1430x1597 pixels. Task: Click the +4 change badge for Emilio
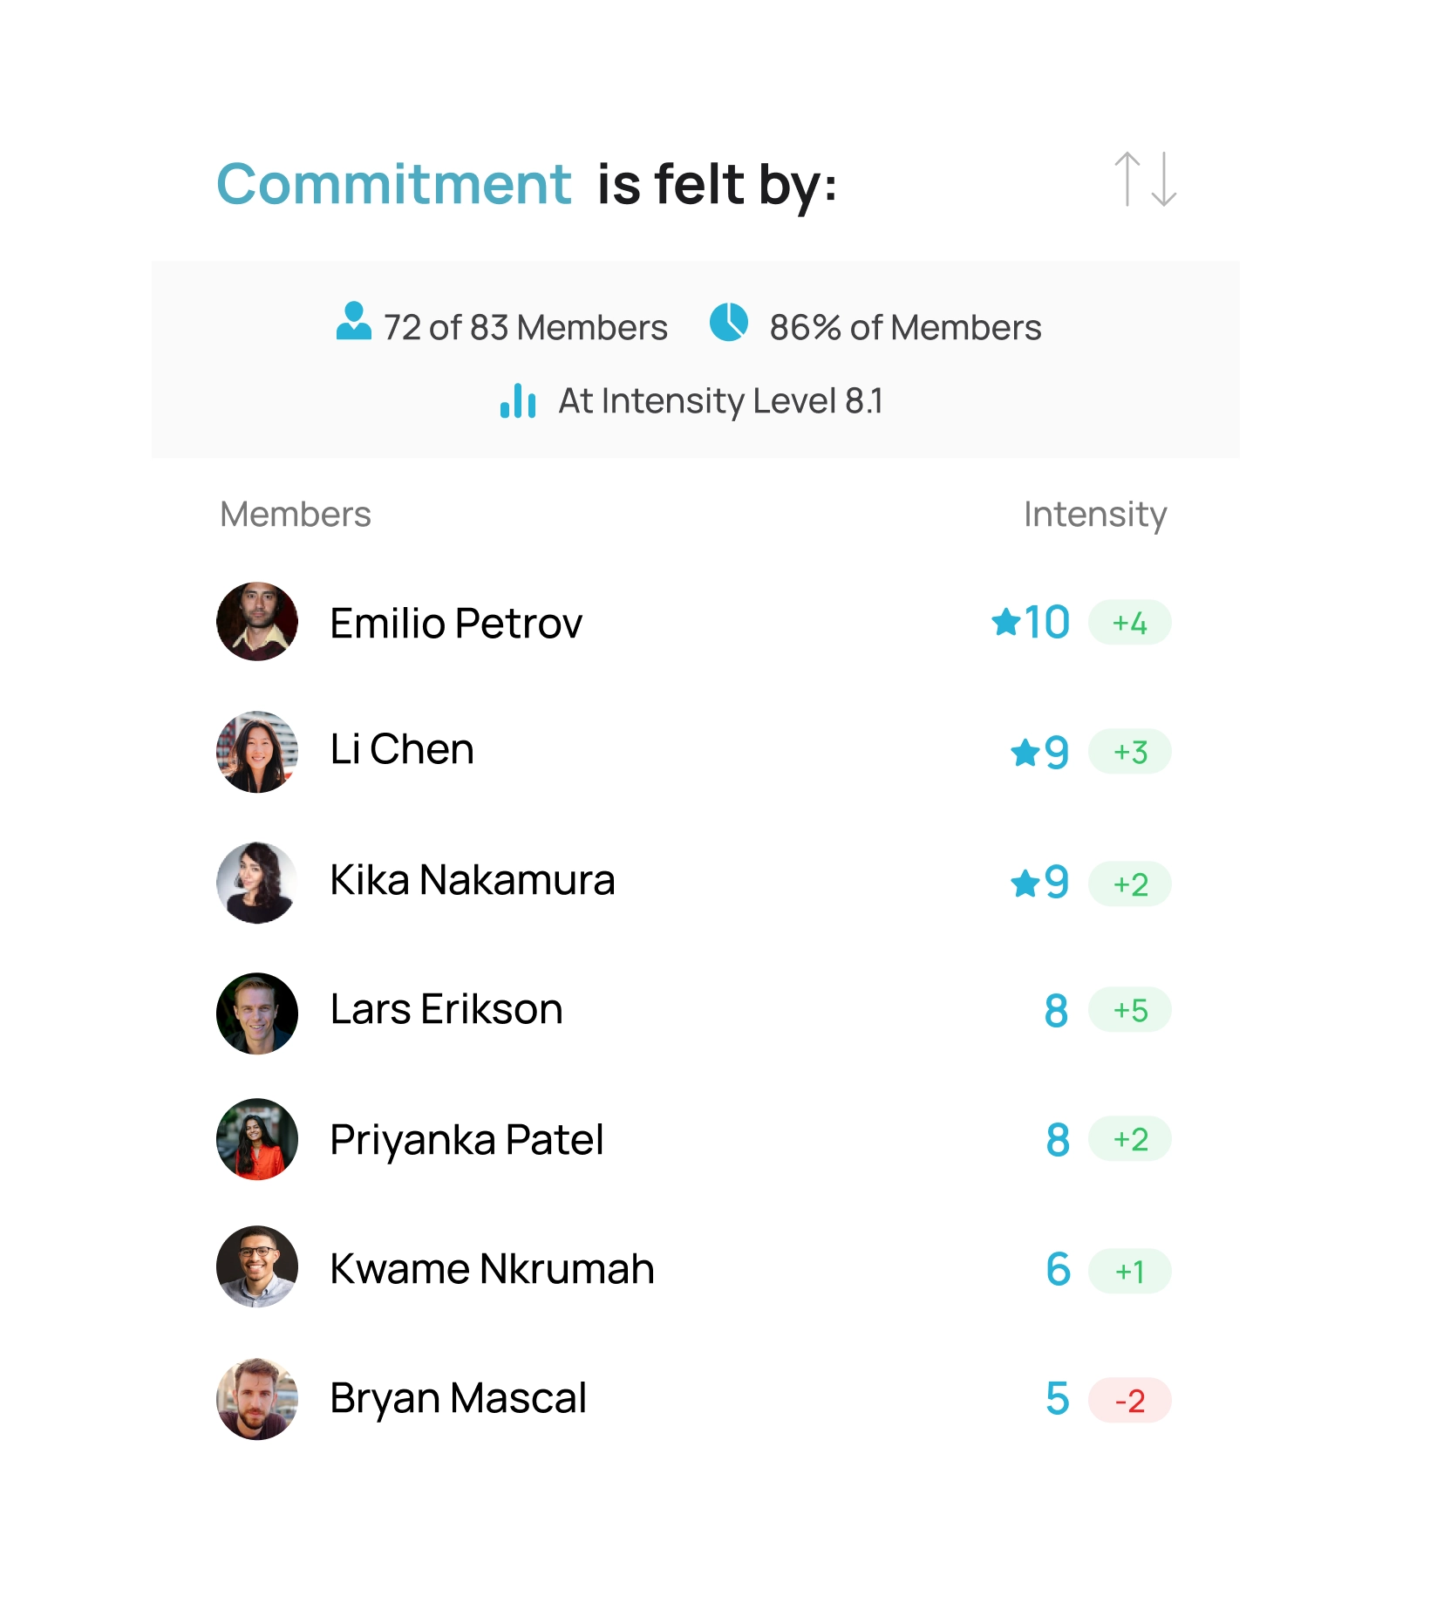coord(1129,623)
